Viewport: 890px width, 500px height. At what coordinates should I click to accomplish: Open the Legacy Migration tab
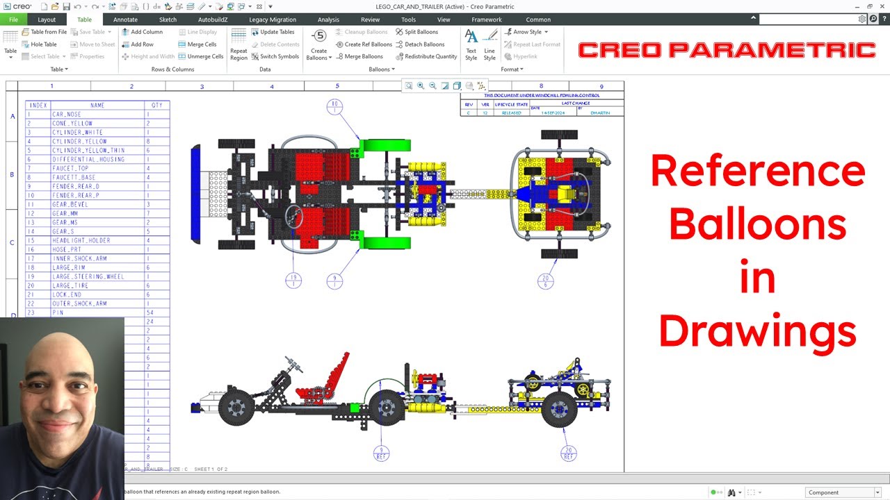click(x=273, y=19)
